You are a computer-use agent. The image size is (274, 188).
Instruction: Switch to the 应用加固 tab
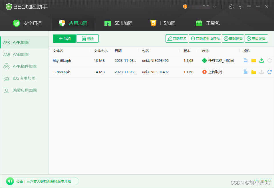[73, 23]
